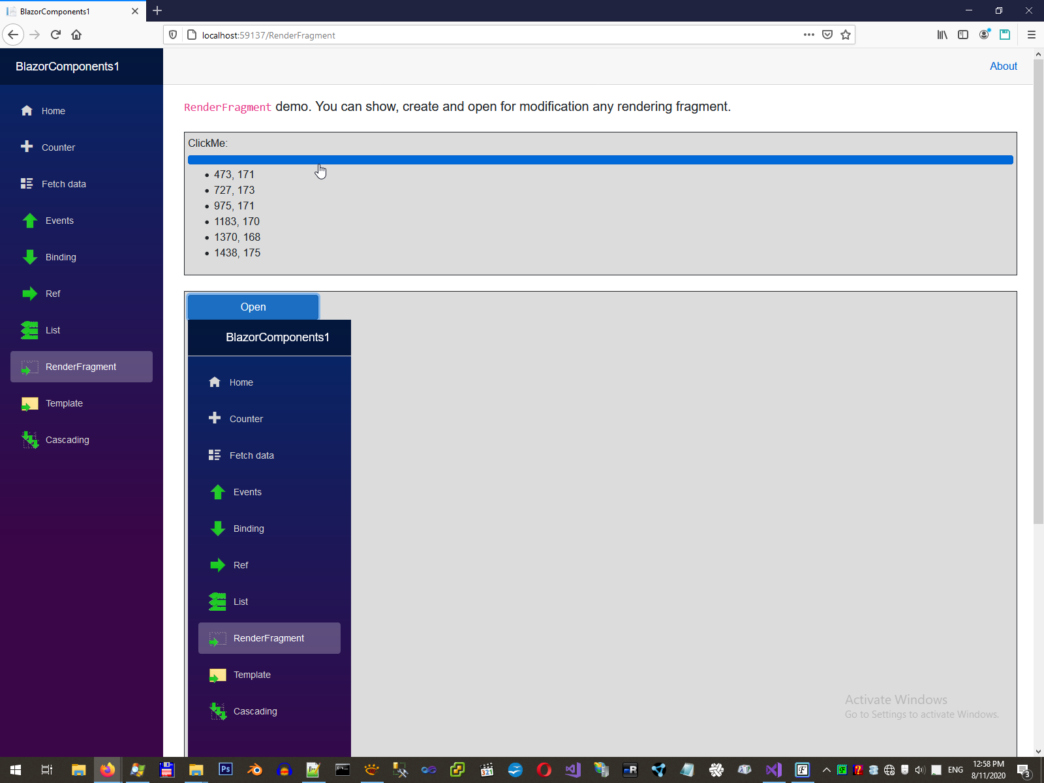
Task: Click the Cascading icon in the nested panel
Action: pyautogui.click(x=218, y=711)
